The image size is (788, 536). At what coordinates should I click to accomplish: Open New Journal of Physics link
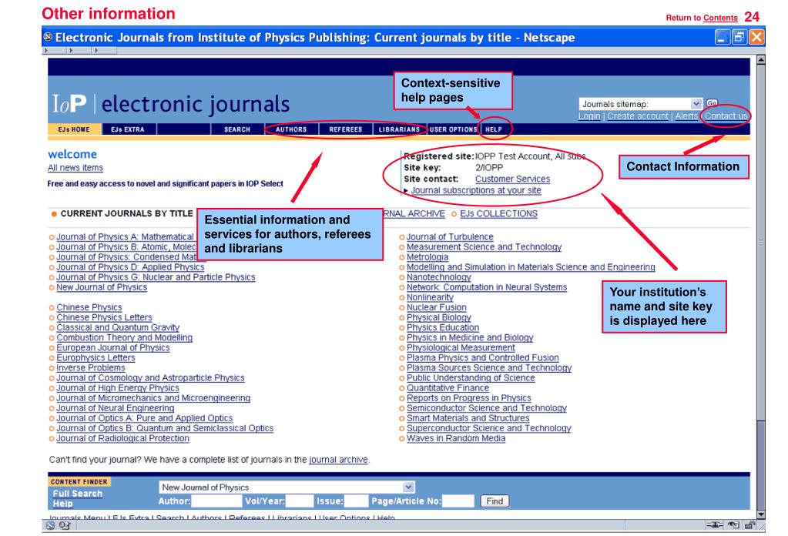[x=102, y=286]
